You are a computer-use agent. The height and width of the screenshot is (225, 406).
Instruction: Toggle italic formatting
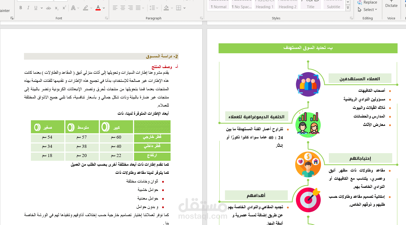(x=28, y=8)
